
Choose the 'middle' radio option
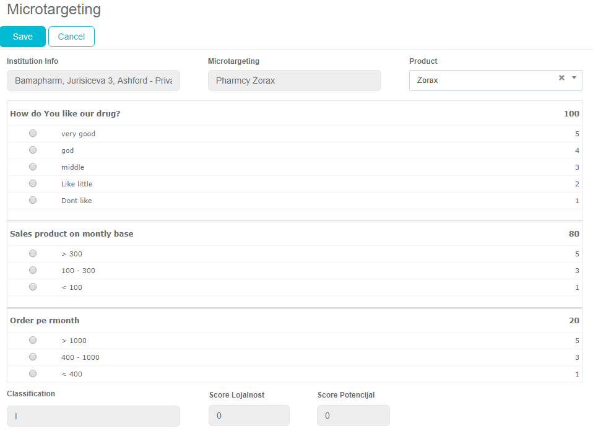[33, 167]
